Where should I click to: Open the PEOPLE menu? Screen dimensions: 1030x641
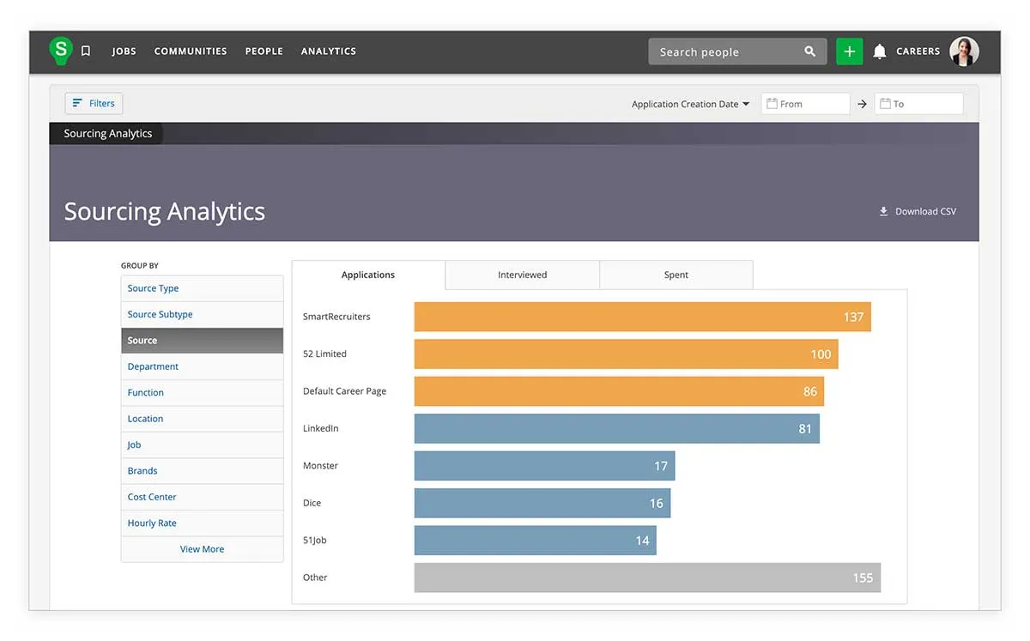264,51
